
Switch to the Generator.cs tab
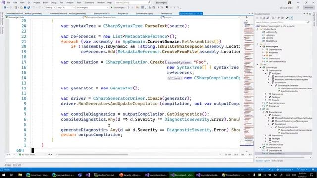point(166,14)
